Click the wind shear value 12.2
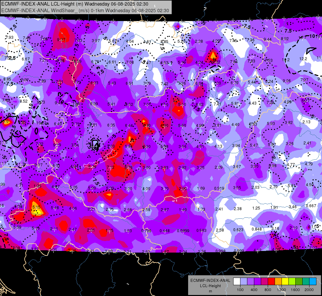Screen dimensions: 322x296 pos(303,59)
